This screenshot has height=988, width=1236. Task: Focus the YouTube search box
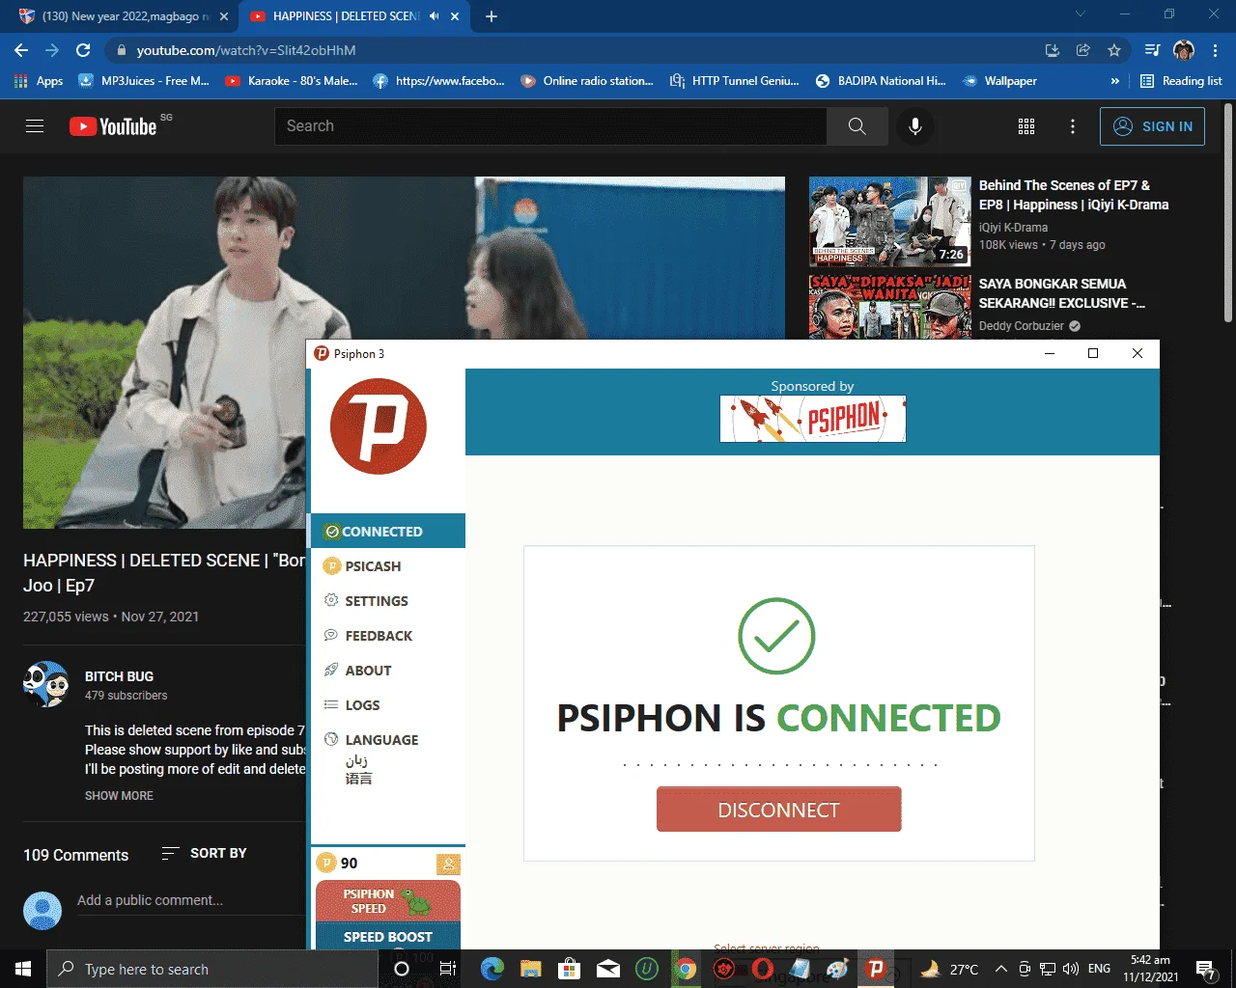(x=550, y=125)
